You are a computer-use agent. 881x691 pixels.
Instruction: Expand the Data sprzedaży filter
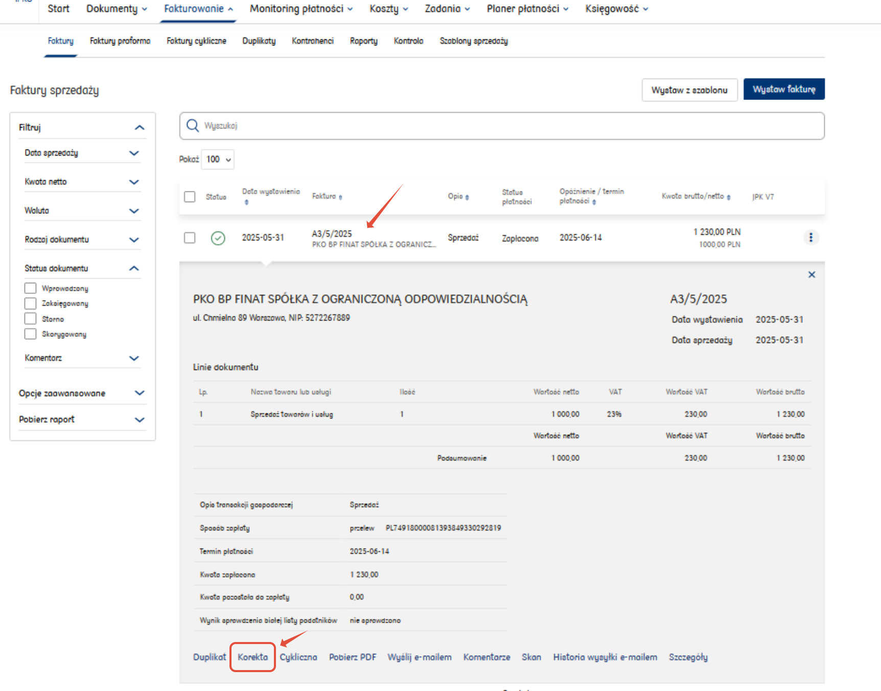point(134,153)
